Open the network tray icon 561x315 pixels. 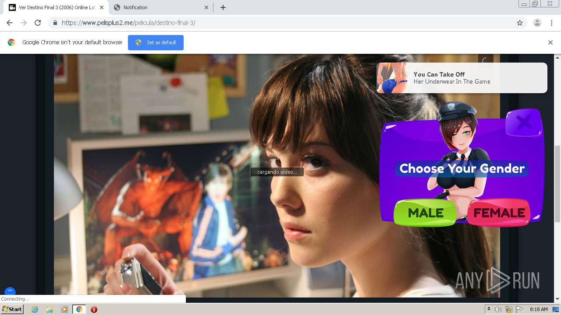pos(509,309)
